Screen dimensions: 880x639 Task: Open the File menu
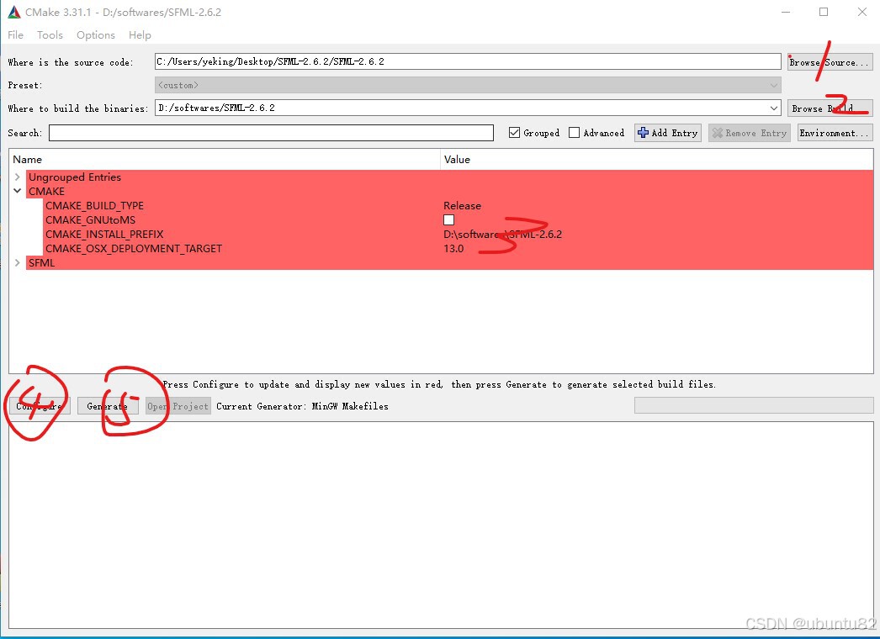click(x=16, y=34)
